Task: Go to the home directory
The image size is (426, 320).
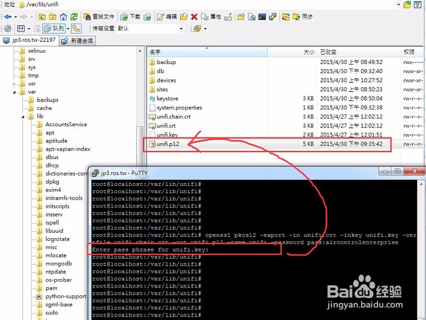Action: [x=63, y=17]
